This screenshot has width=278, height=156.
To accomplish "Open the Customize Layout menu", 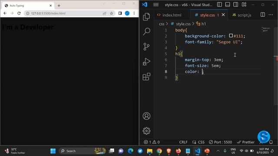I will coord(244,5).
